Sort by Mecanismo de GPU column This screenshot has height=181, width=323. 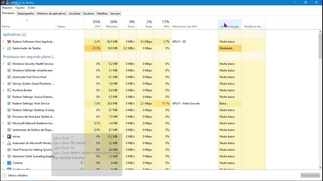coord(194,24)
